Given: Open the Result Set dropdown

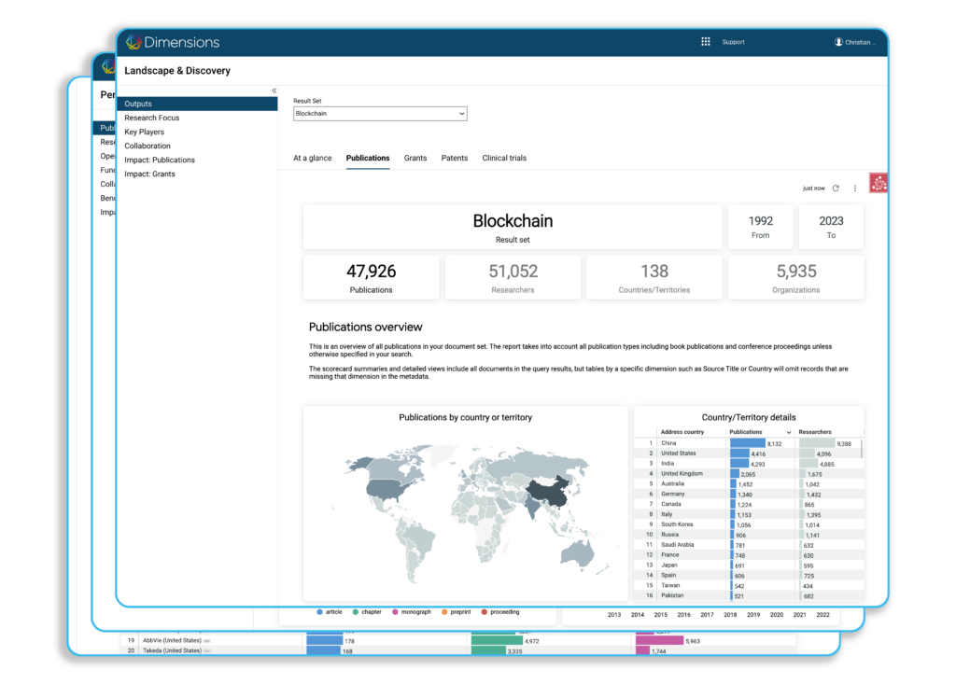Looking at the screenshot, I should coord(380,114).
